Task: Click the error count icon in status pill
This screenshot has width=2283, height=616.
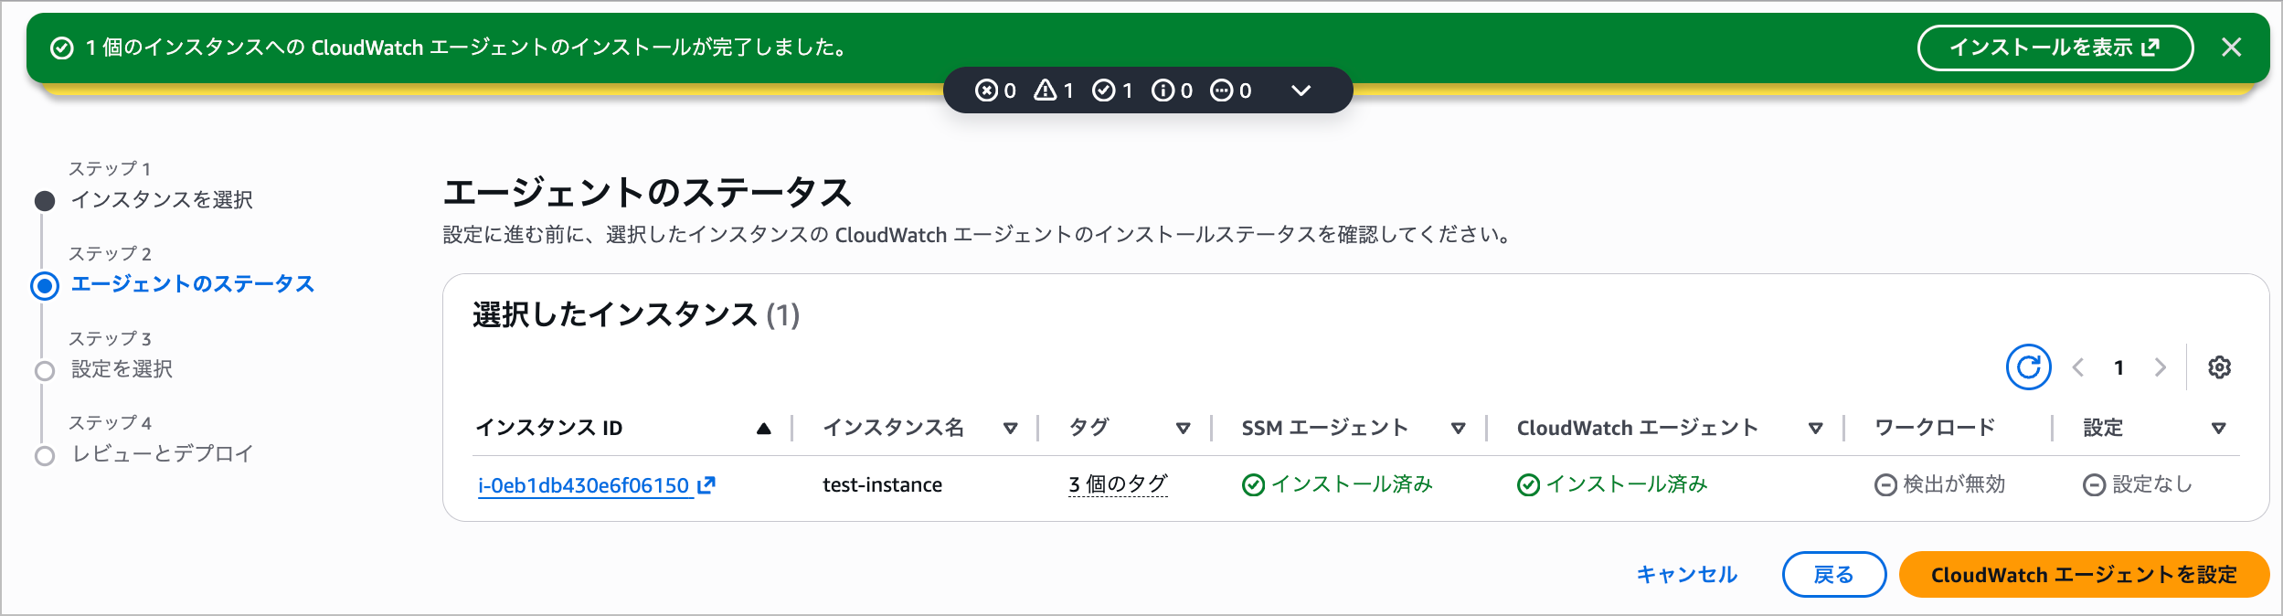Action: click(986, 90)
